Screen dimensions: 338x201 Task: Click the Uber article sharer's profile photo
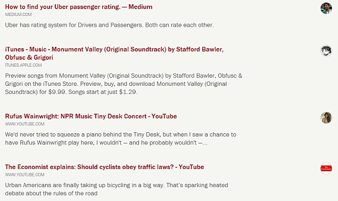point(326,8)
